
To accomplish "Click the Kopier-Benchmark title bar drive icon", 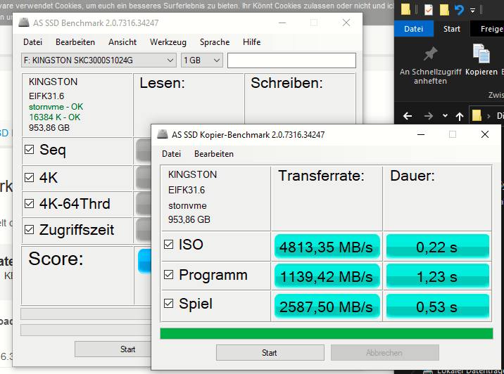I will point(163,134).
